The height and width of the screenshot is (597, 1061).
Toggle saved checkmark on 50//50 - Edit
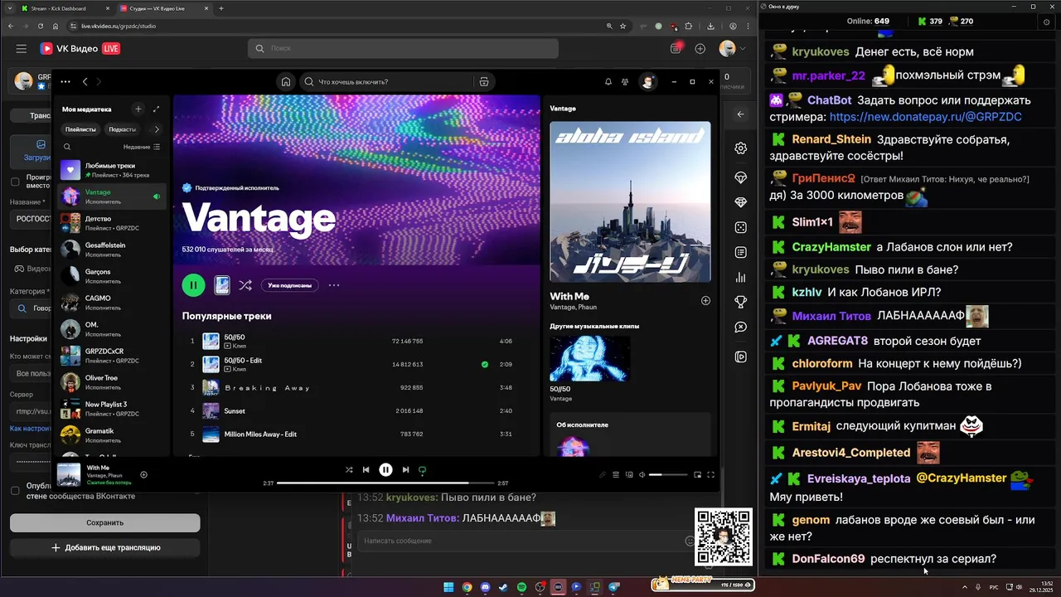point(485,364)
